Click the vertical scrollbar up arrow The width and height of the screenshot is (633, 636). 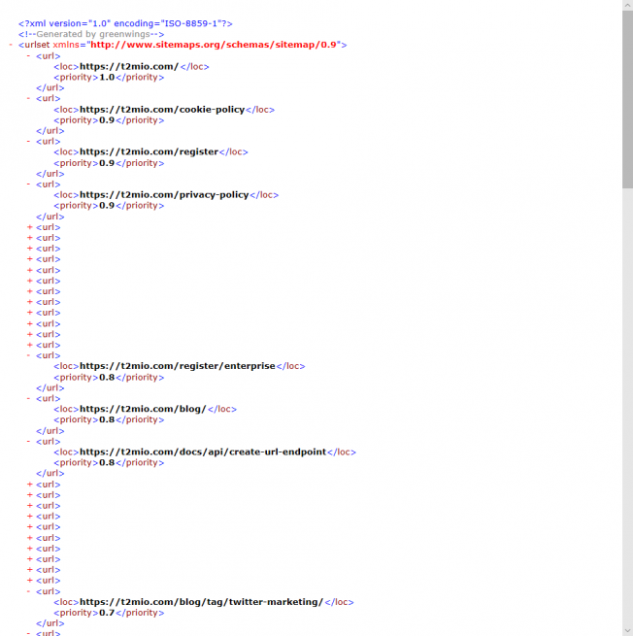click(x=628, y=5)
